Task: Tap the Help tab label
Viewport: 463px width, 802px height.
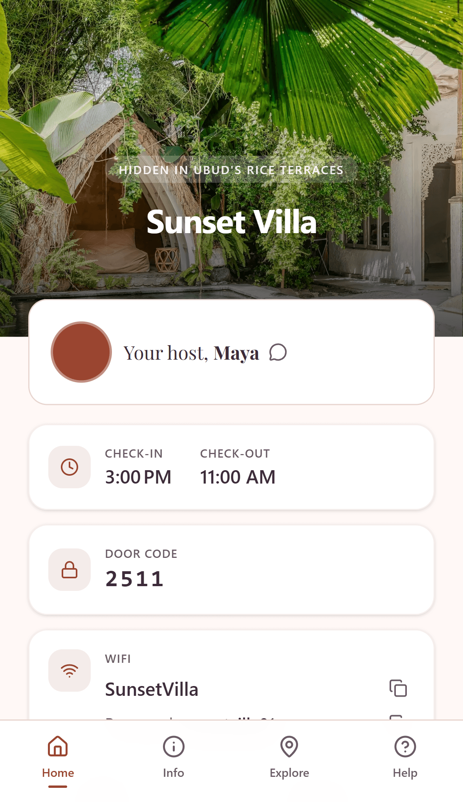Action: tap(405, 773)
